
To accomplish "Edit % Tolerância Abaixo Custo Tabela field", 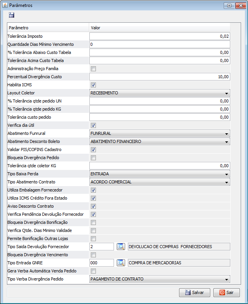I will (x=160, y=52).
